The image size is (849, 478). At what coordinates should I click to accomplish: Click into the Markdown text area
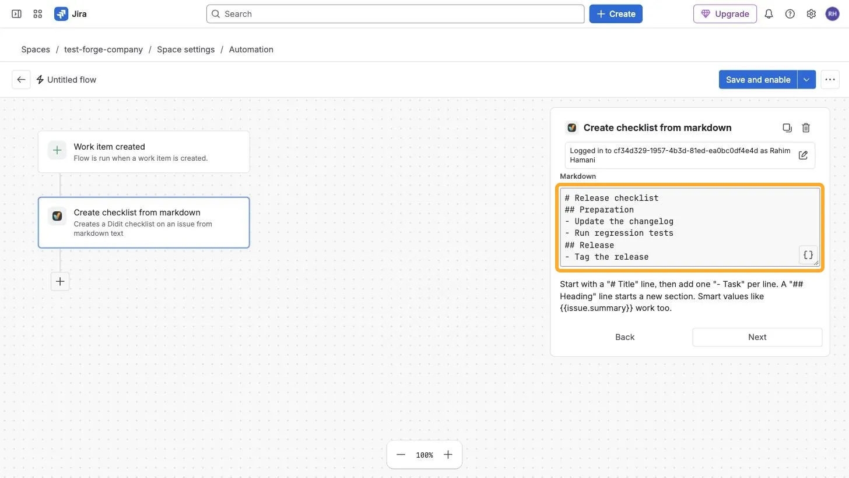point(690,227)
